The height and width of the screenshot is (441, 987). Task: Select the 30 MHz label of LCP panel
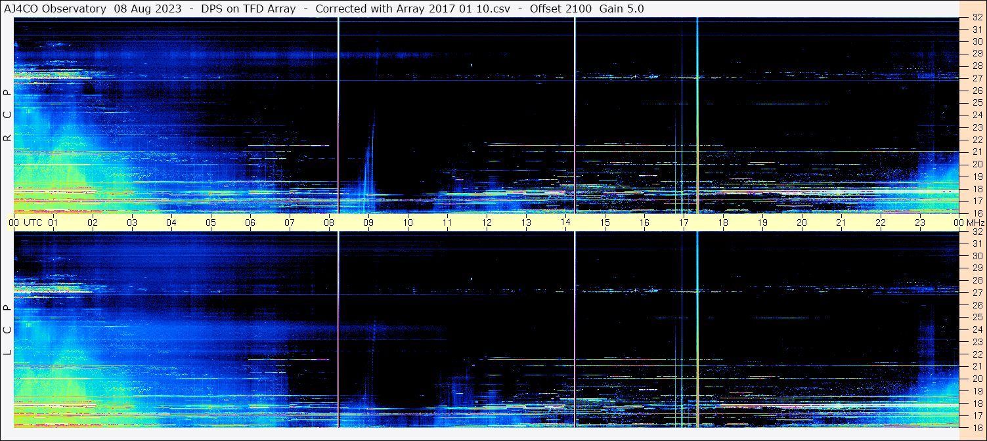pyautogui.click(x=977, y=256)
